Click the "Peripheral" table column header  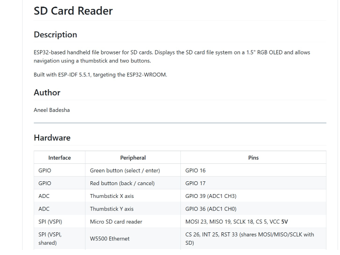pyautogui.click(x=133, y=158)
